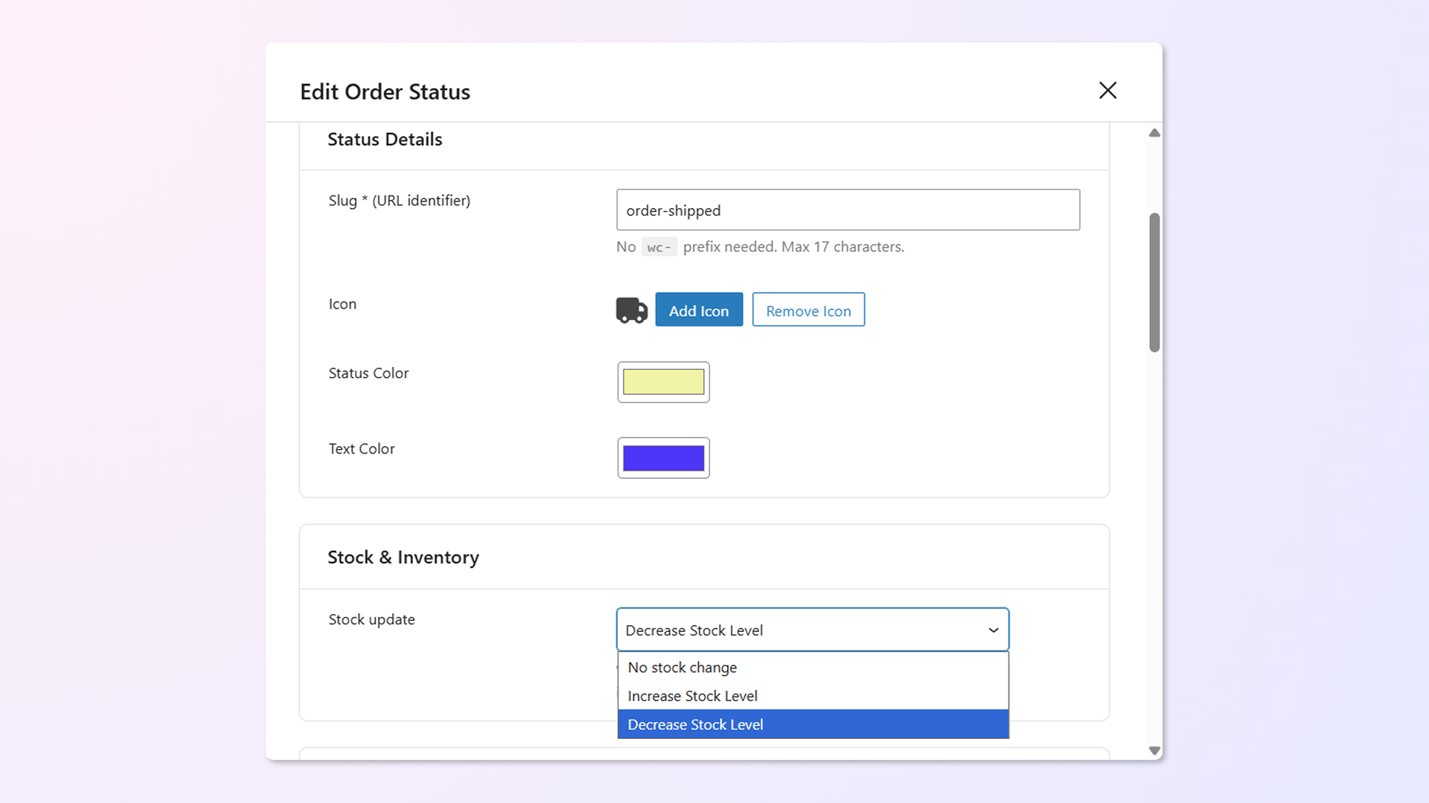Image resolution: width=1429 pixels, height=803 pixels.
Task: Choose the No stock change option
Action: click(x=682, y=668)
